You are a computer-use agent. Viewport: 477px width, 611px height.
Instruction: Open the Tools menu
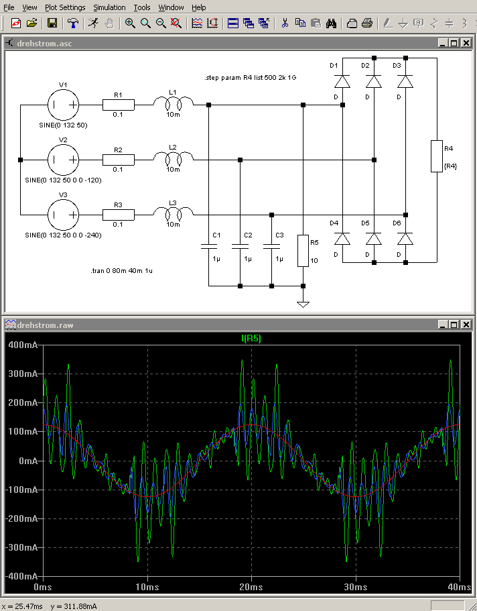tap(141, 7)
